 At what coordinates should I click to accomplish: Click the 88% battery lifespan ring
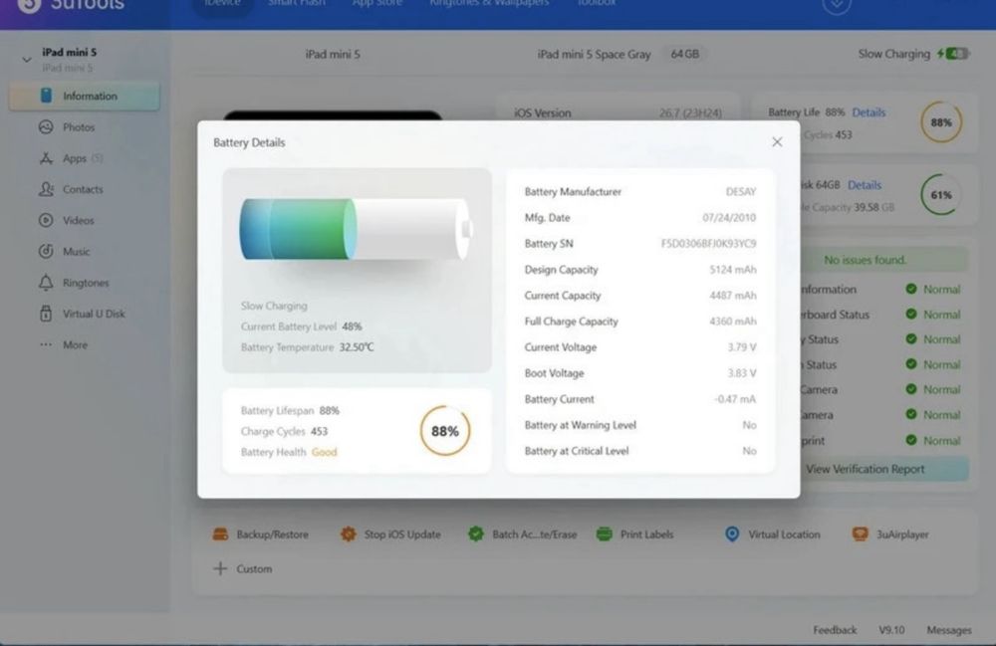coord(444,431)
